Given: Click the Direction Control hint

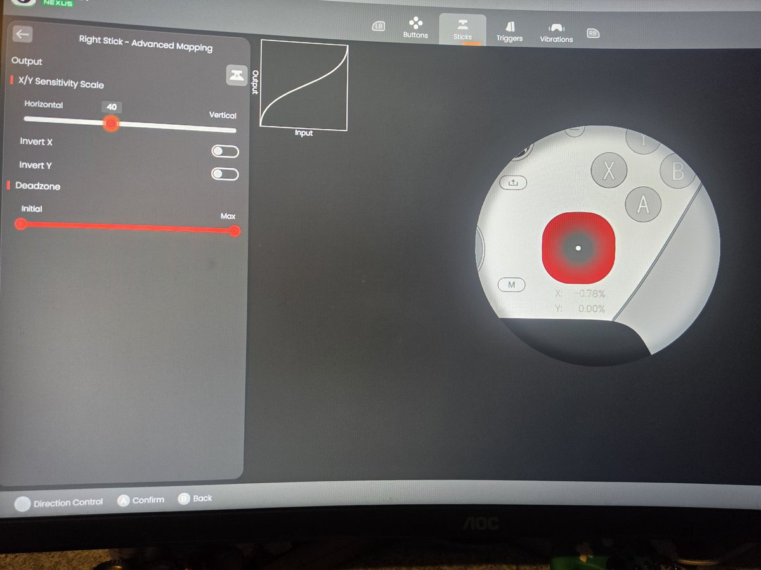Looking at the screenshot, I should pos(58,503).
